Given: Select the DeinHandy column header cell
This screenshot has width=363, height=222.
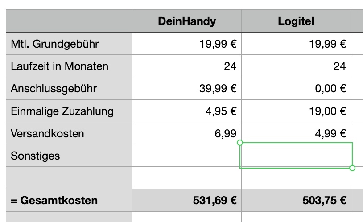Looking at the screenshot, I should (186, 21).
